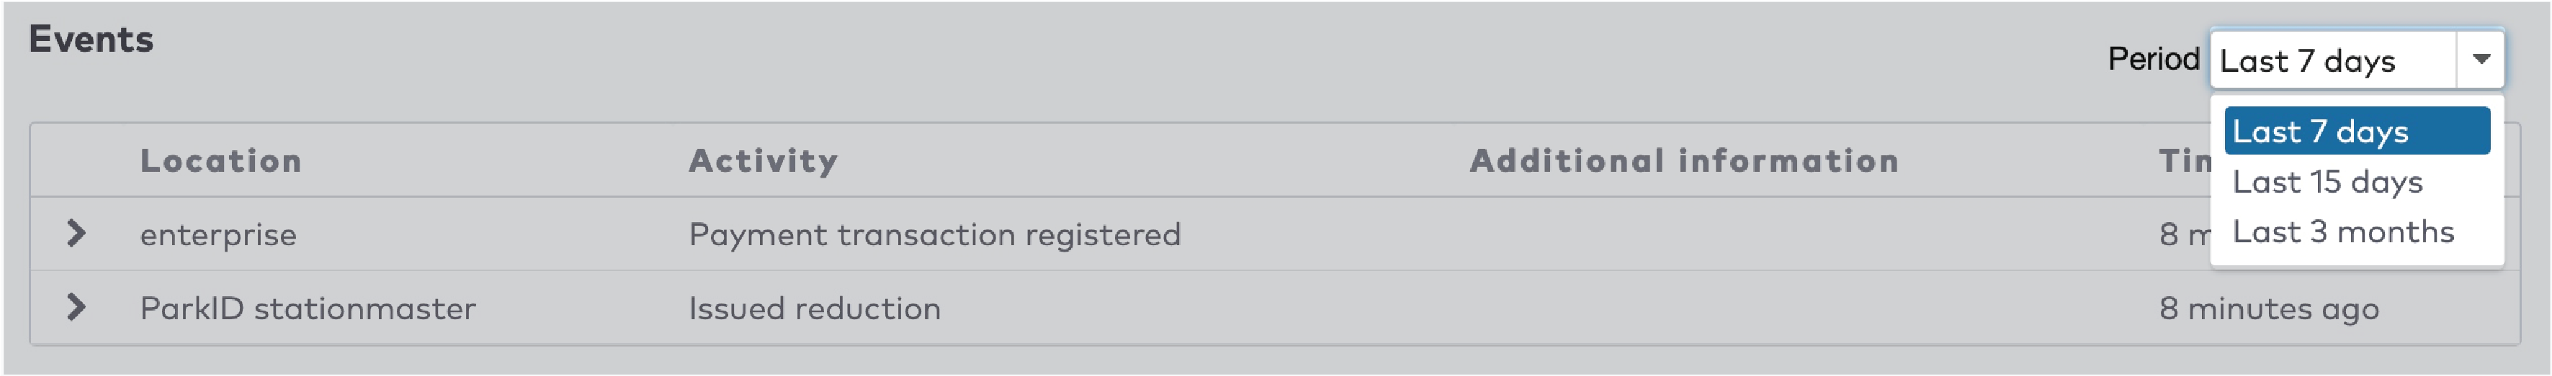Click the Events section heading

[x=91, y=40]
